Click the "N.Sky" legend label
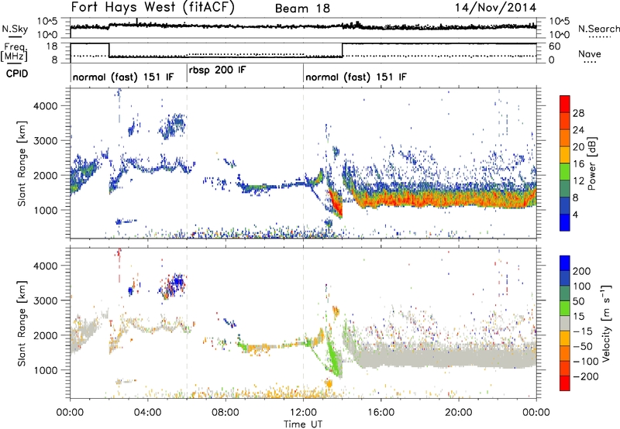620x429 pixels. click(15, 29)
